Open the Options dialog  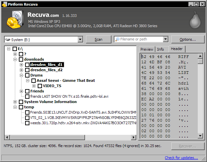click(x=187, y=39)
